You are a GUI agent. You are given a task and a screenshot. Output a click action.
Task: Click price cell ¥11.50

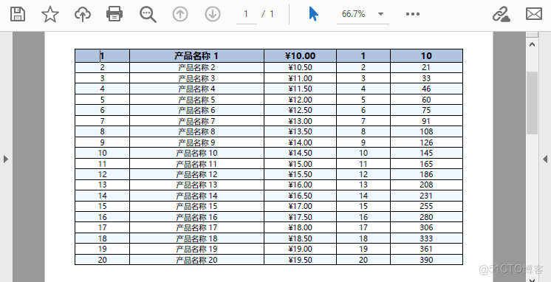300,89
